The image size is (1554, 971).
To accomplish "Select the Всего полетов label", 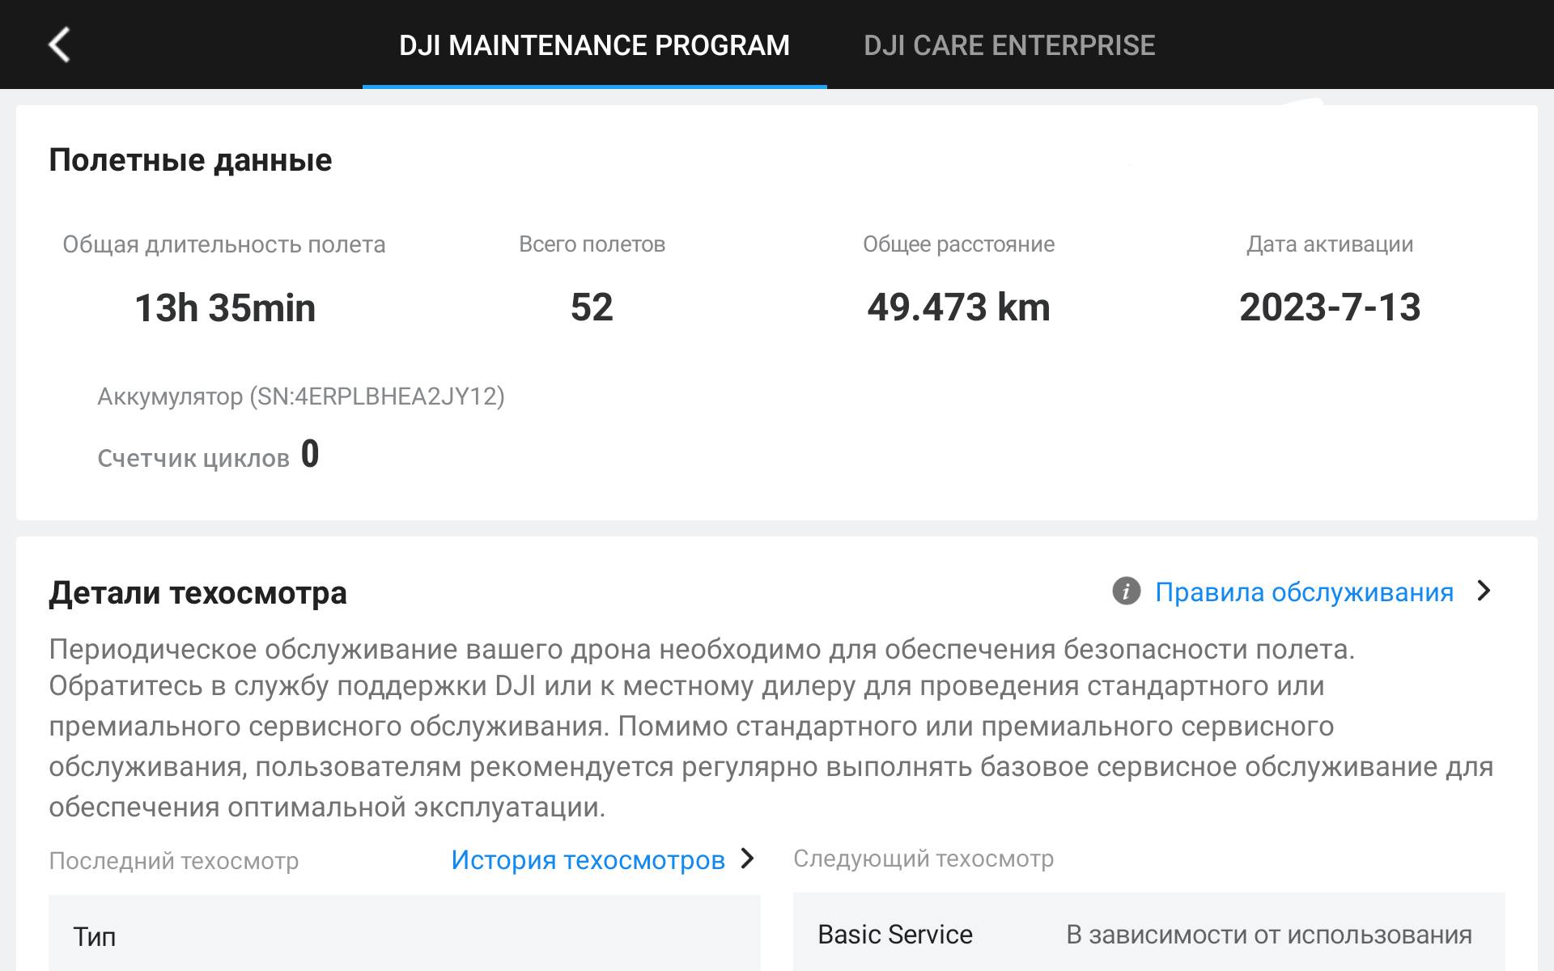I will pyautogui.click(x=592, y=244).
